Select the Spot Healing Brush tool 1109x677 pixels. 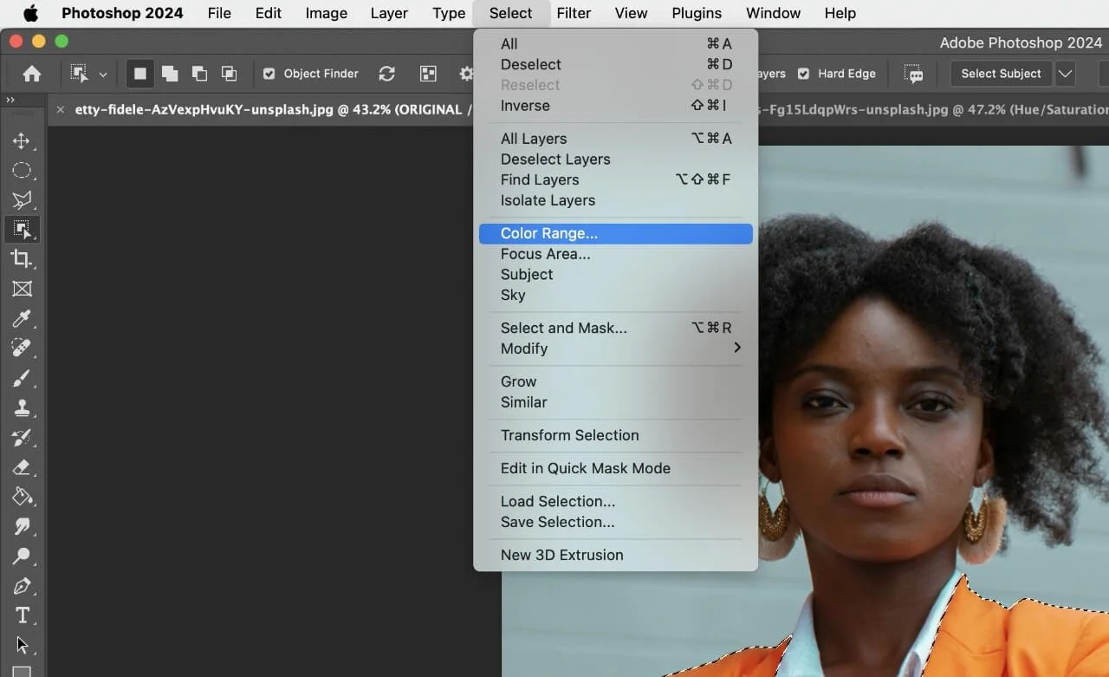pyautogui.click(x=22, y=348)
